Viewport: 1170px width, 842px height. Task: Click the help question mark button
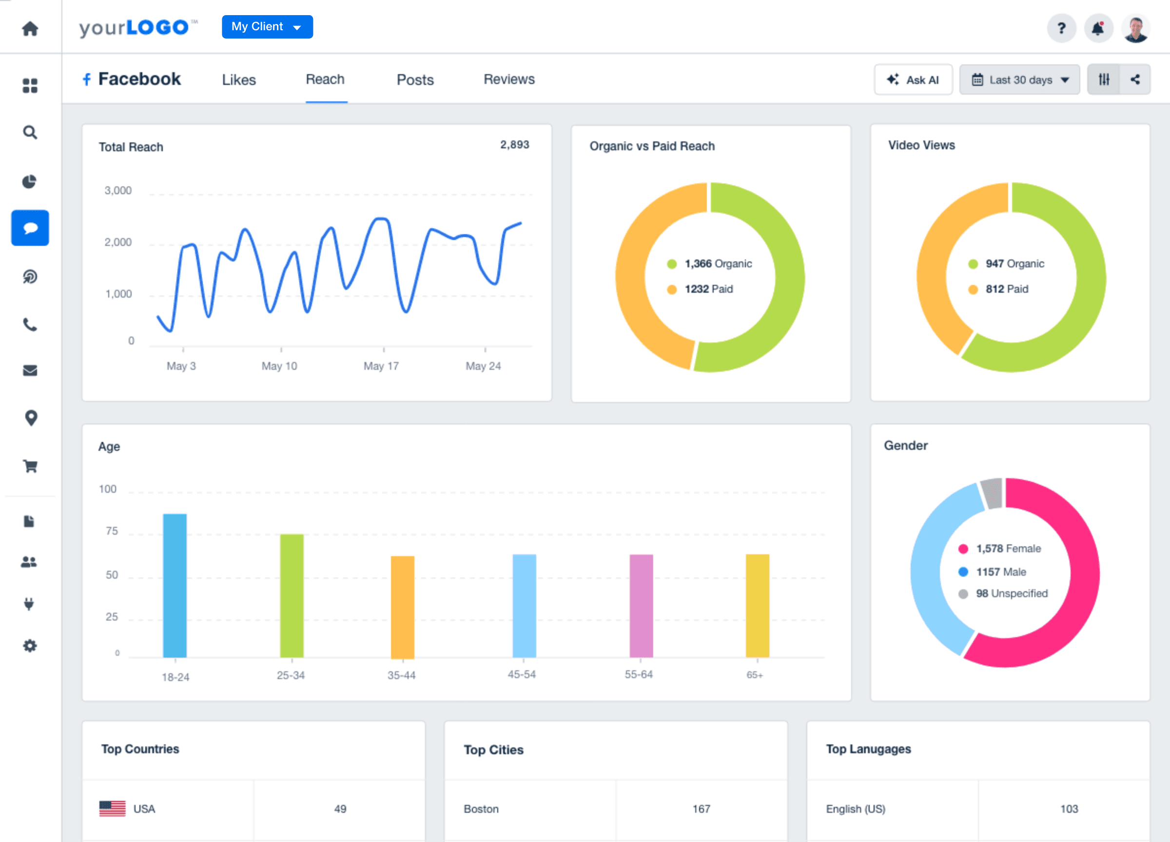coord(1061,28)
